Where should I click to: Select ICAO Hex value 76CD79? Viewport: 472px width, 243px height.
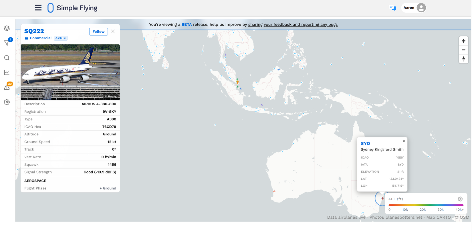click(109, 127)
